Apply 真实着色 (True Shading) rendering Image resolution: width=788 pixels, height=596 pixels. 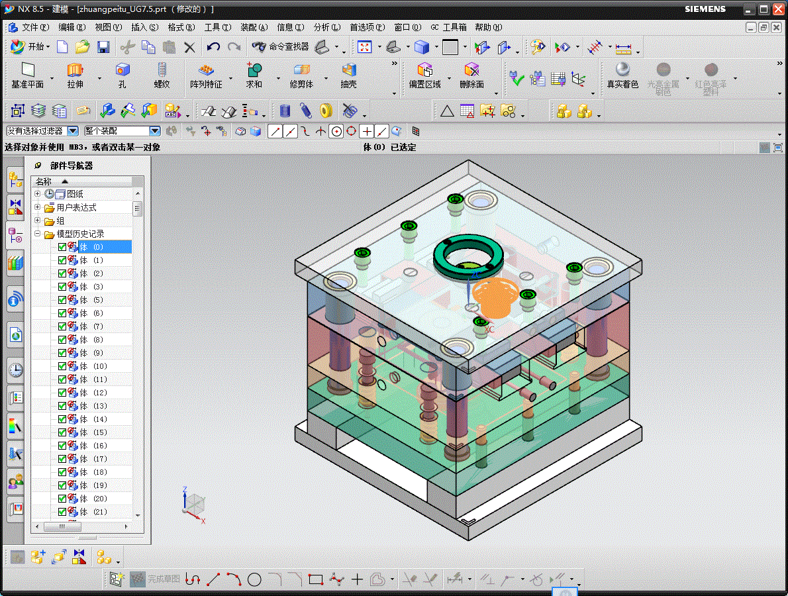622,75
